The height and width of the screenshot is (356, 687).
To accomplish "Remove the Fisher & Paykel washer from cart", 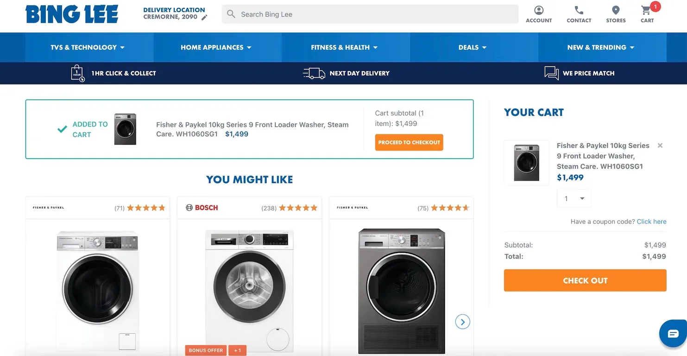I will (x=660, y=145).
